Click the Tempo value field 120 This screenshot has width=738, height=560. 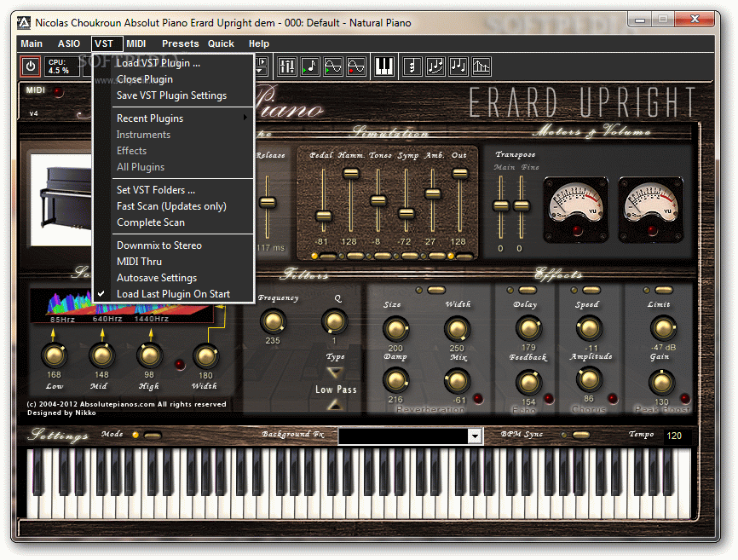pos(677,436)
